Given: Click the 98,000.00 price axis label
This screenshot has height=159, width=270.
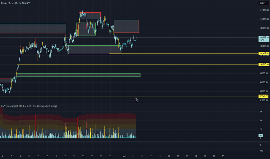Looking at the screenshot, I should pyautogui.click(x=264, y=73).
